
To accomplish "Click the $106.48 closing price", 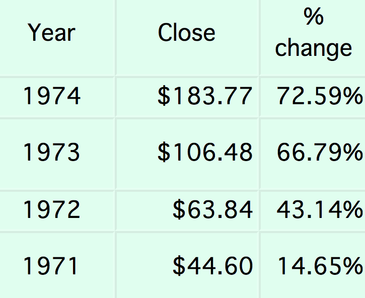I will pos(205,152).
